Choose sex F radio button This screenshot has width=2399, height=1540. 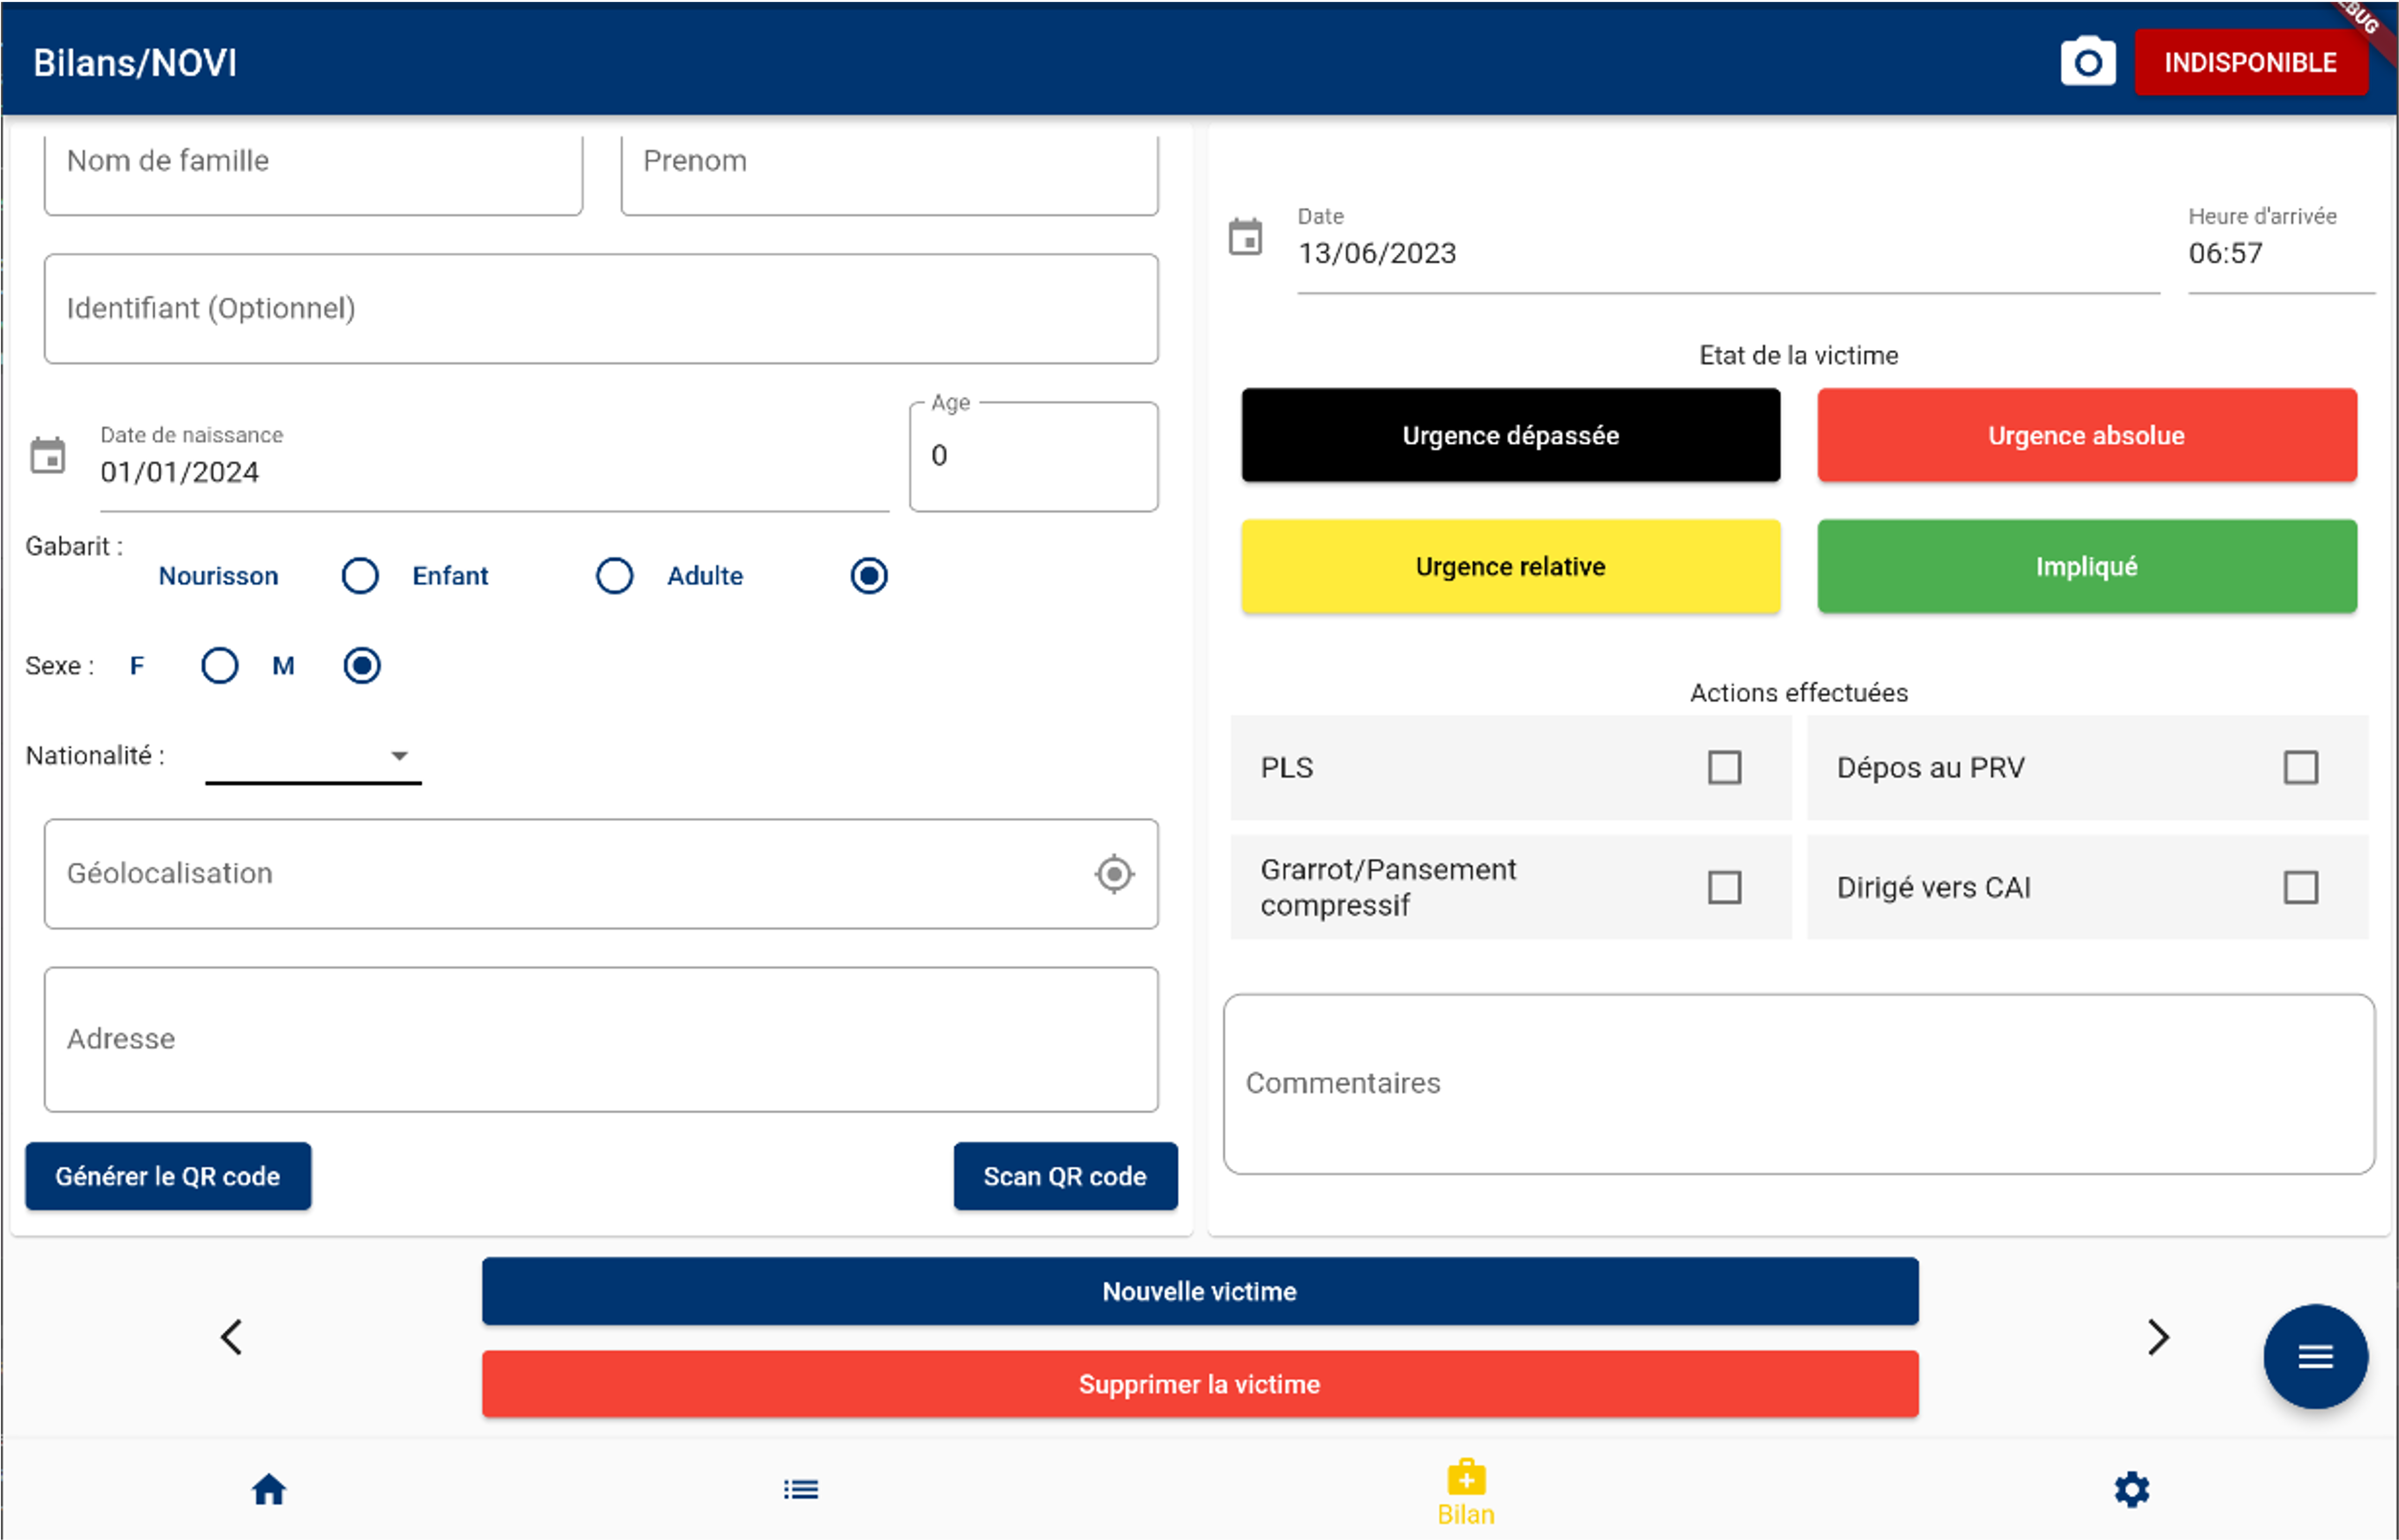click(219, 666)
